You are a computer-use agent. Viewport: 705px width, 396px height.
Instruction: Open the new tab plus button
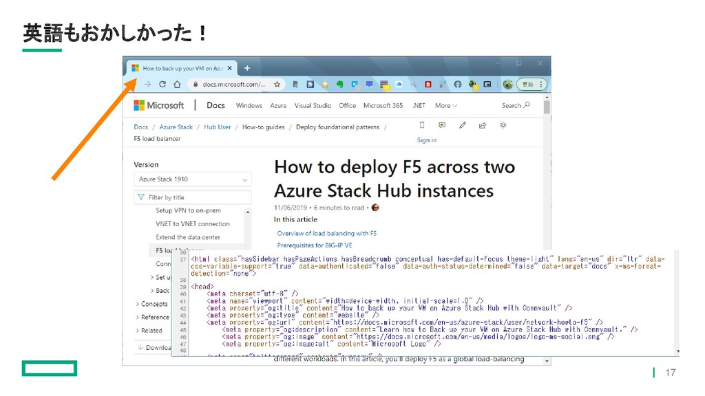point(247,68)
